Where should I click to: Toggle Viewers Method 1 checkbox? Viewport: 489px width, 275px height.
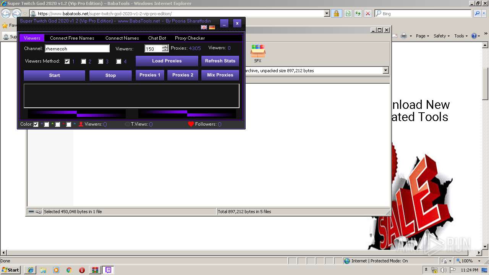coord(67,61)
